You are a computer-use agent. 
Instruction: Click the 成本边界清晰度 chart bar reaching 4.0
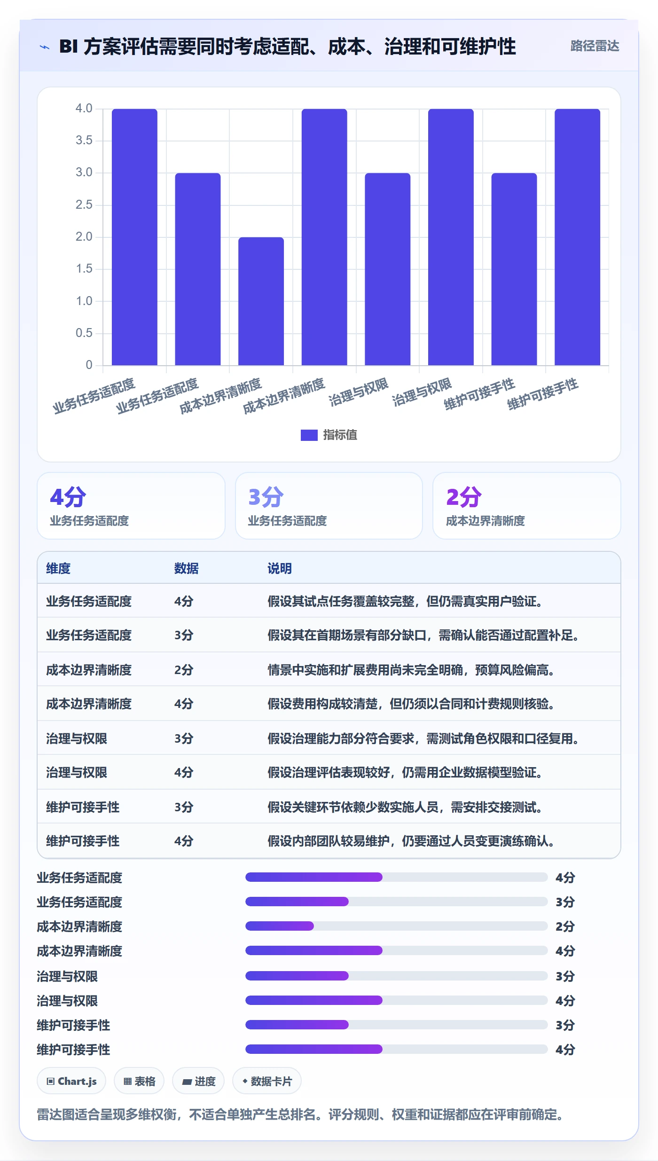tap(324, 237)
